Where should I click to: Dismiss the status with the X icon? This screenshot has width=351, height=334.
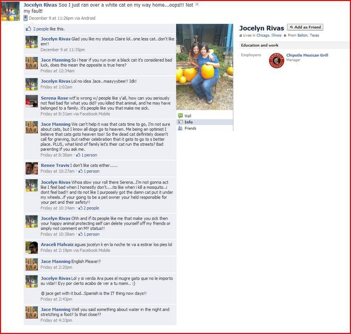tap(197, 4)
